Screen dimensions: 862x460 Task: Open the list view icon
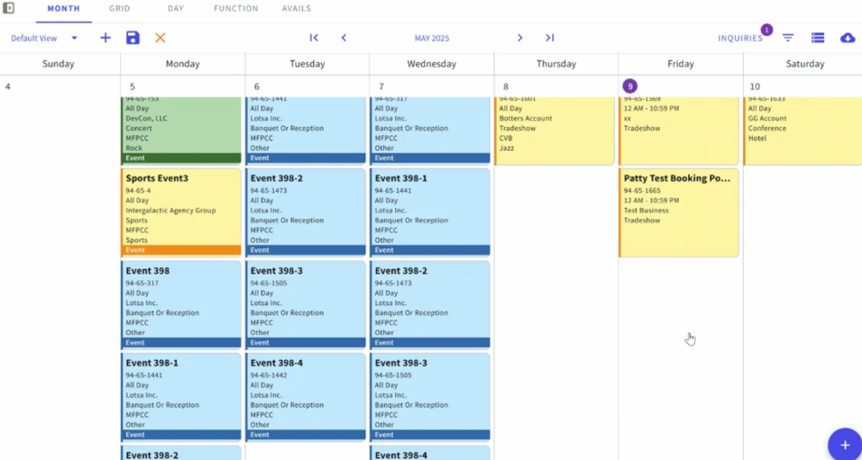(818, 38)
